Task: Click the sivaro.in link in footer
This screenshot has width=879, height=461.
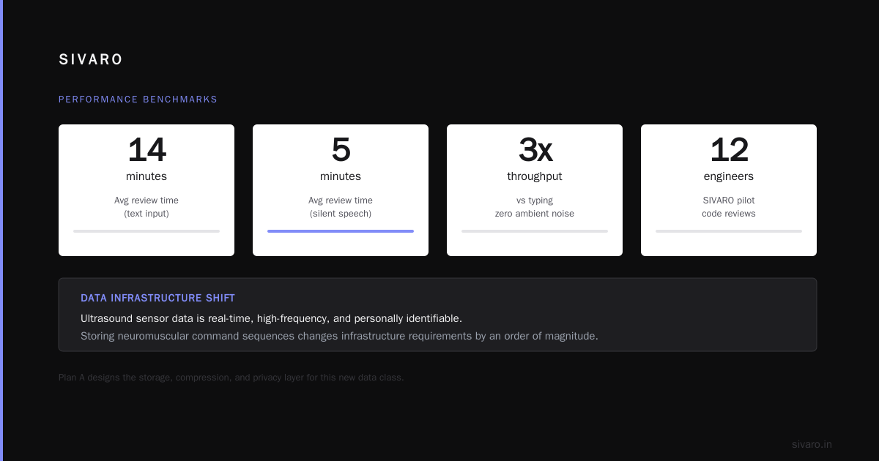Action: pyautogui.click(x=812, y=444)
